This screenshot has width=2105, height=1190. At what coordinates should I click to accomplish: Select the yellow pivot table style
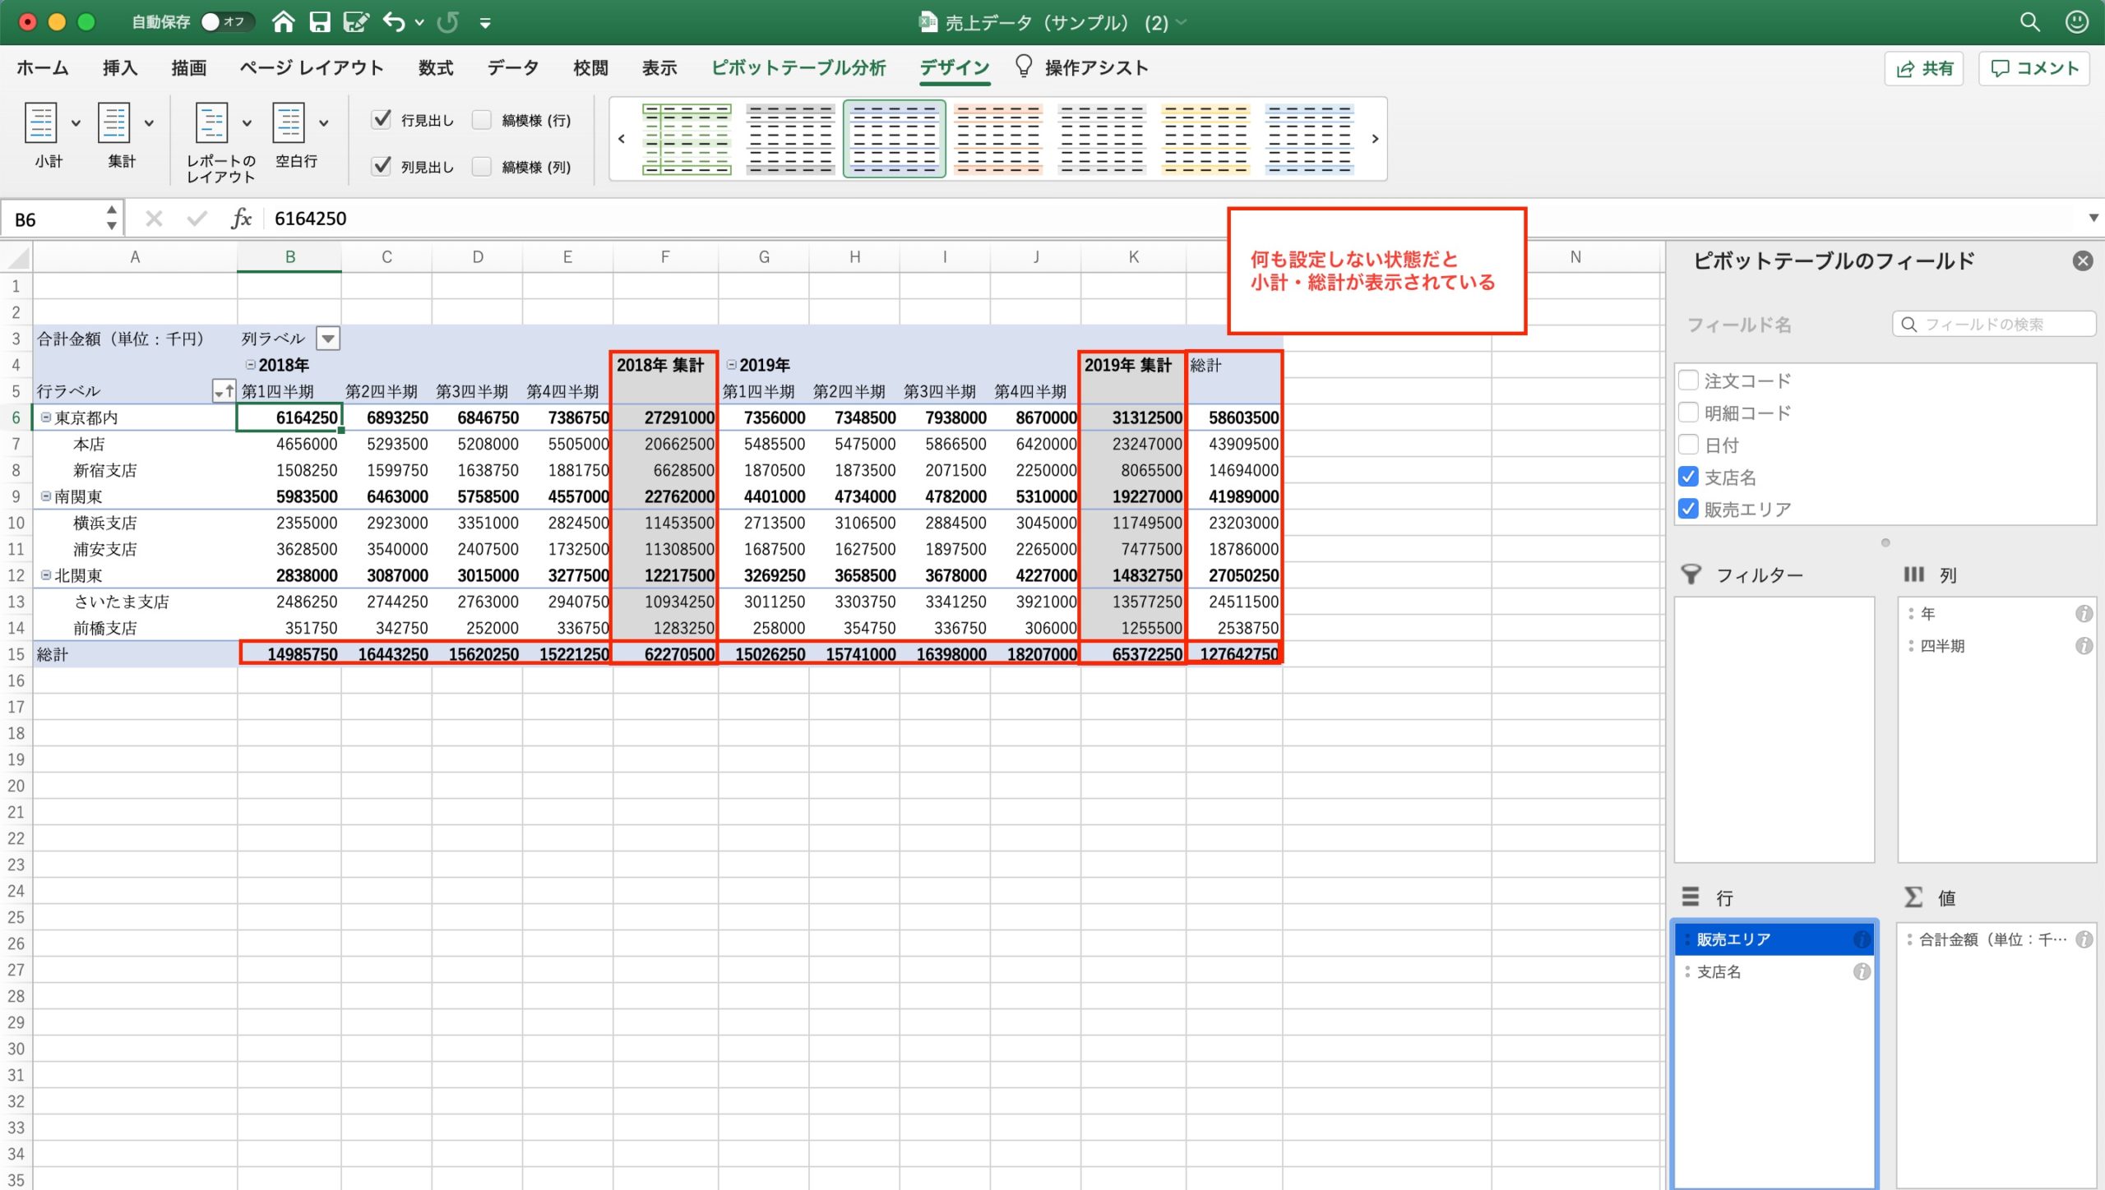click(x=1205, y=139)
